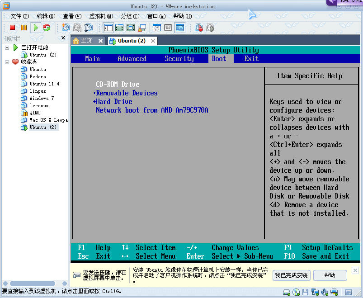Expand the +Hard Drive boot entry

[x=113, y=102]
